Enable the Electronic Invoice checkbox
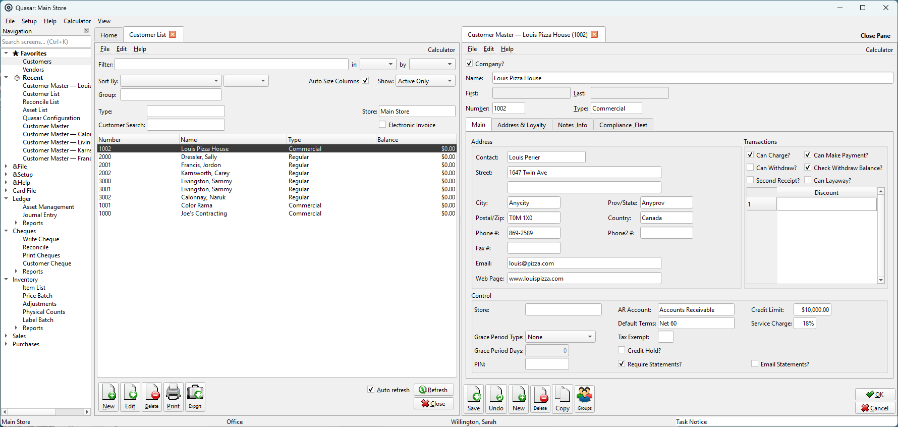This screenshot has width=898, height=427. point(382,125)
